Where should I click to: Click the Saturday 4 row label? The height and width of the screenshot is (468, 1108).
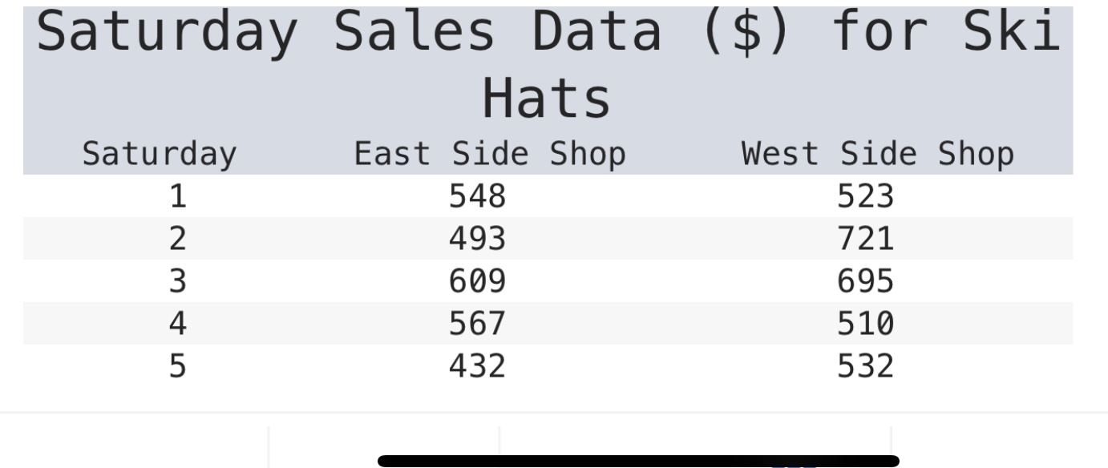177,324
